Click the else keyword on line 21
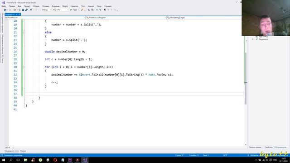The height and width of the screenshot is (163, 290). (48, 32)
